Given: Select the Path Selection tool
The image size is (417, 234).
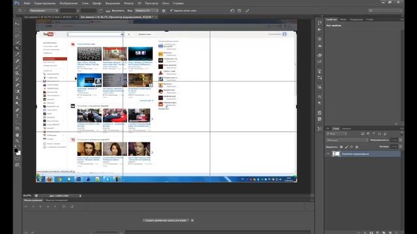Looking at the screenshot, I should (x=18, y=122).
